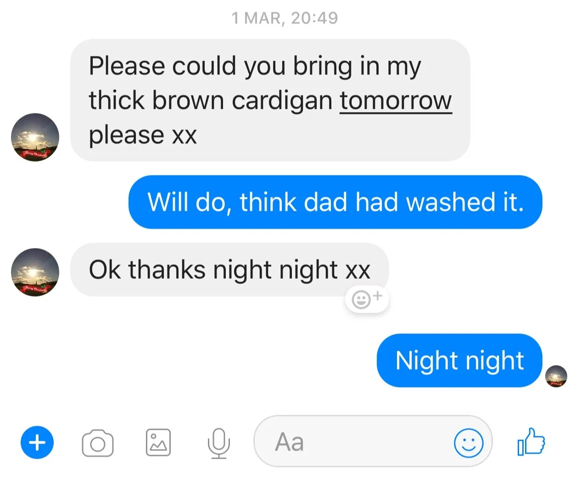
Task: Select the 'Ok thanks night night xx' bubble
Action: pos(229,270)
